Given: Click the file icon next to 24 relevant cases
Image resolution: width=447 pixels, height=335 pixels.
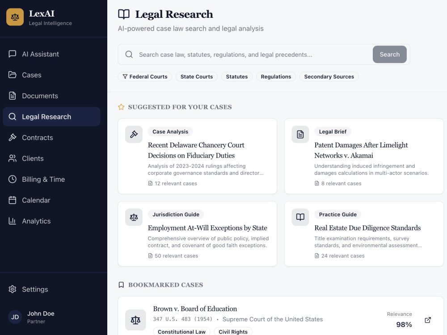Looking at the screenshot, I should coord(317,256).
